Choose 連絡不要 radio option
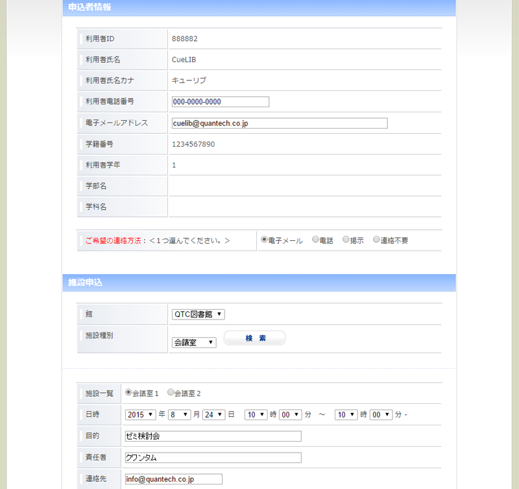 click(376, 239)
